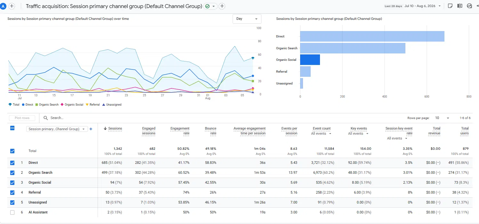This screenshot has width=479, height=224.
Task: Check the AI Assistant row checkbox
Action: [12, 212]
